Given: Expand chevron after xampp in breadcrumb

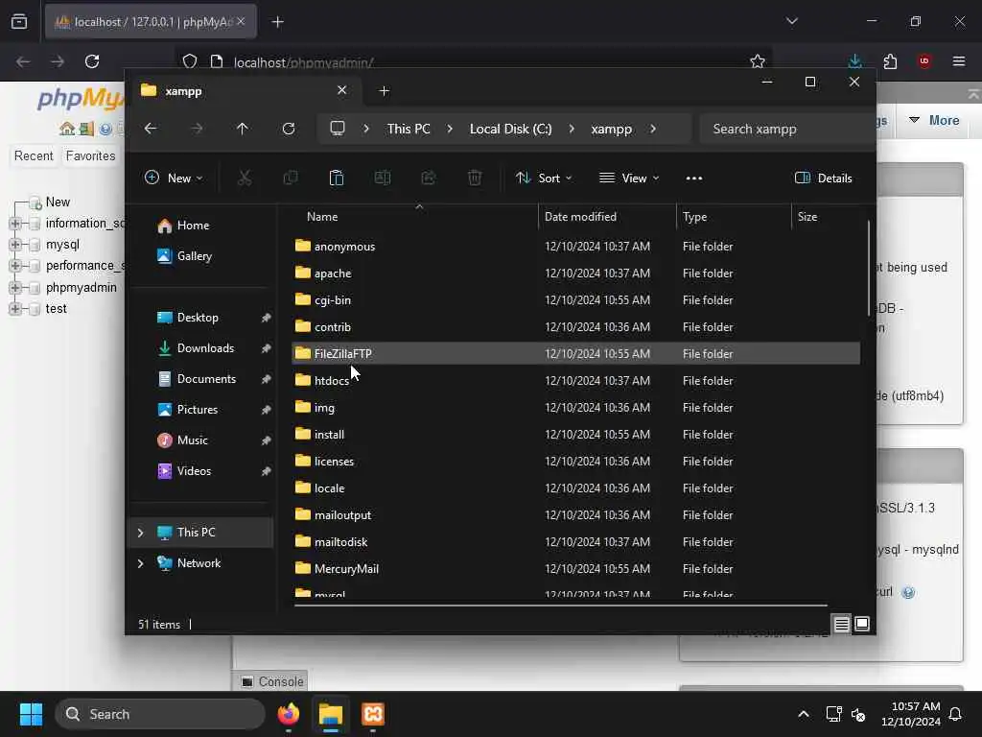Looking at the screenshot, I should (x=653, y=129).
